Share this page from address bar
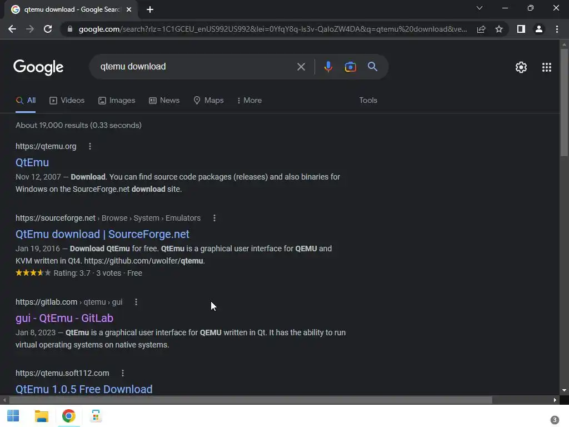Viewport: 569px width, 427px height. (x=481, y=29)
